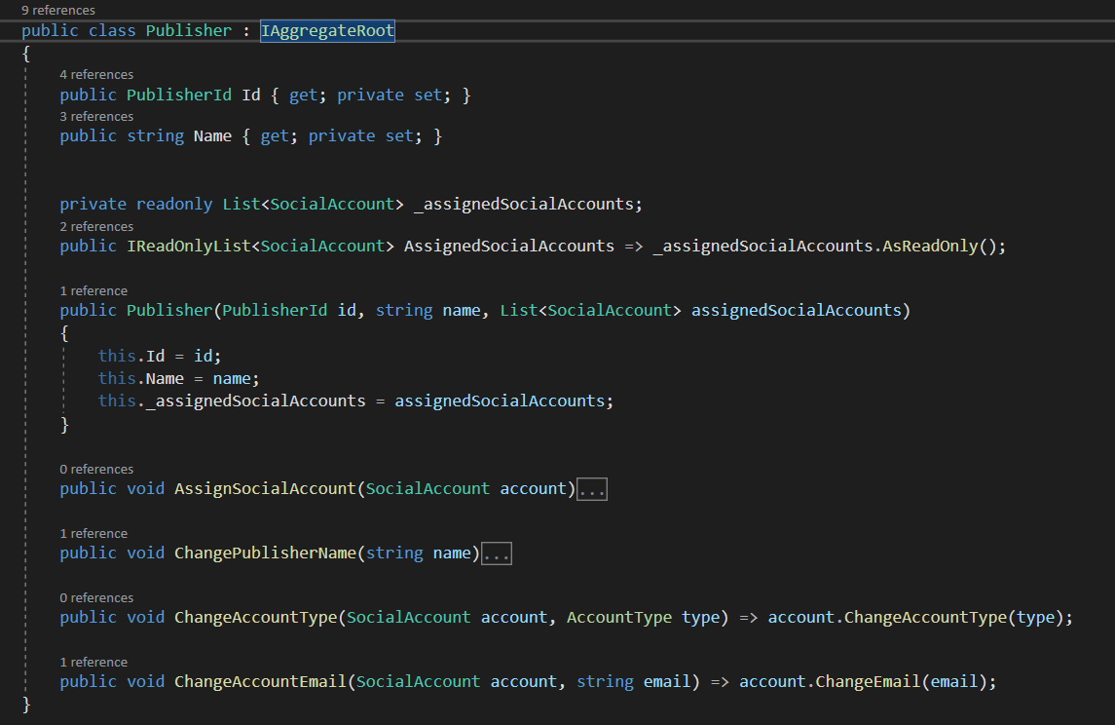This screenshot has height=725, width=1115.
Task: Click ChangePublisherName method name
Action: pos(265,553)
